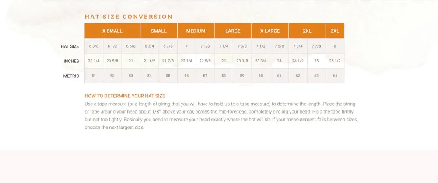The image size is (438, 183).
Task: Click the Hat Size Conversion heading
Action: (129, 17)
